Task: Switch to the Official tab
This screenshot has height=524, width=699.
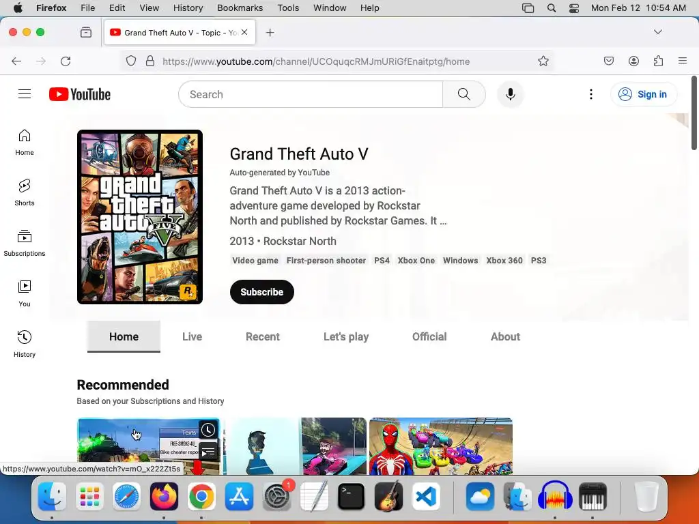Action: [x=429, y=337]
